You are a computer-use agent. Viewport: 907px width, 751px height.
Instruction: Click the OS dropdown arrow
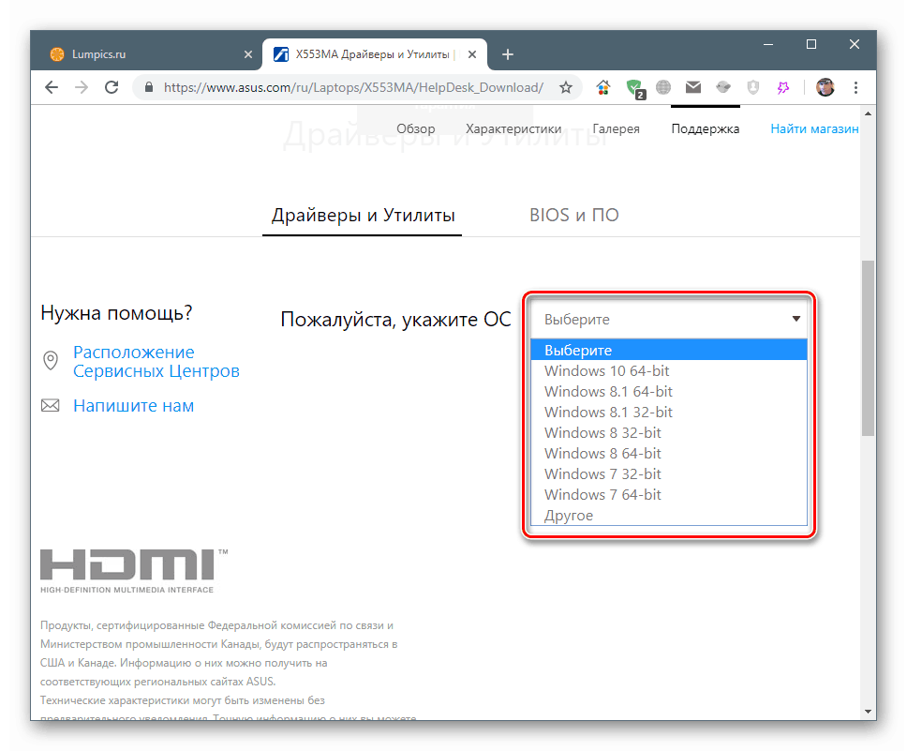click(795, 319)
